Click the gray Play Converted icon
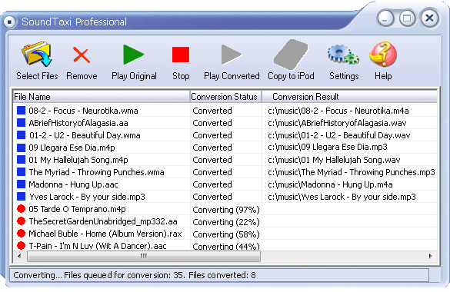Screen dimensions: 450x292 coord(232,55)
